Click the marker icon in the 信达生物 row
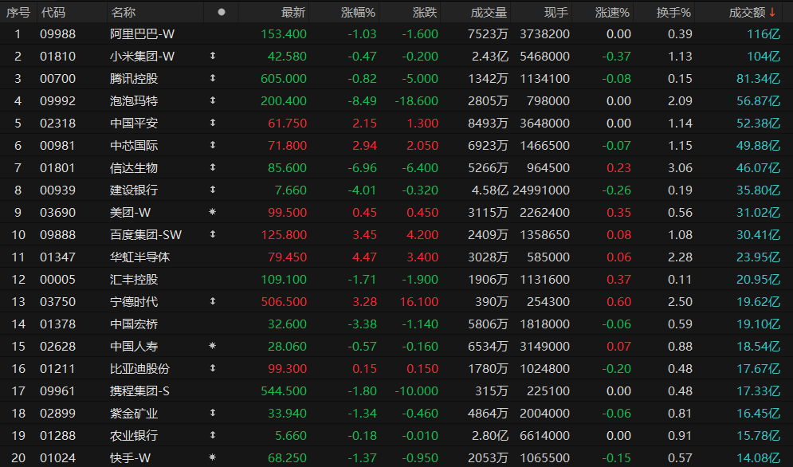793x467 pixels. point(213,167)
